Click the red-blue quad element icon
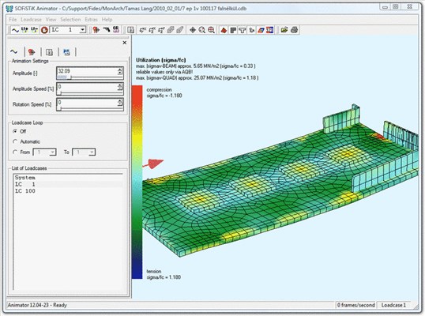 point(261,30)
